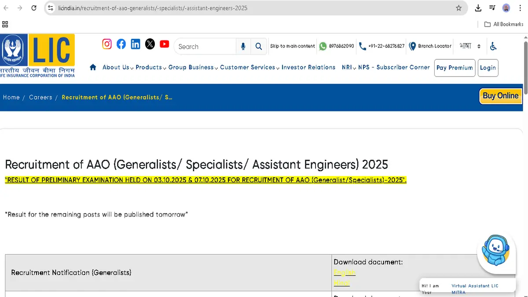The image size is (528, 297).
Task: Expand the Products dropdown menu
Action: [148, 67]
